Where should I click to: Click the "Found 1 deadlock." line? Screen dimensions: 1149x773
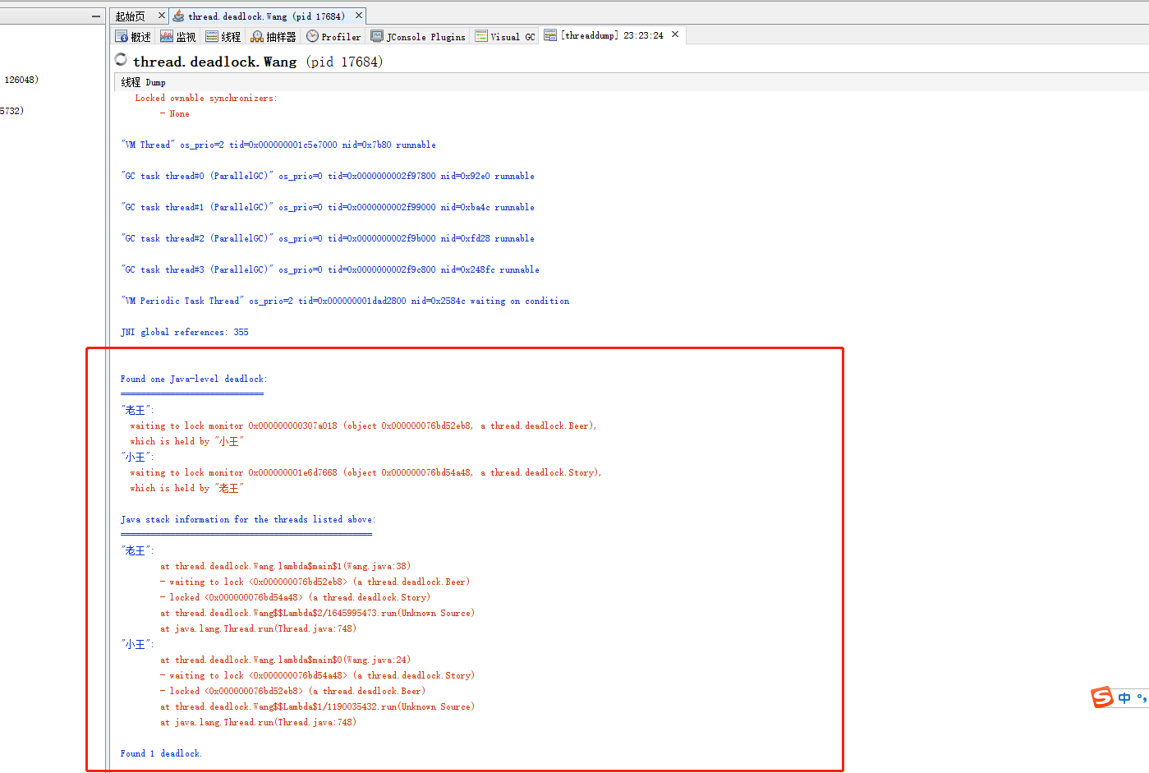tap(161, 753)
